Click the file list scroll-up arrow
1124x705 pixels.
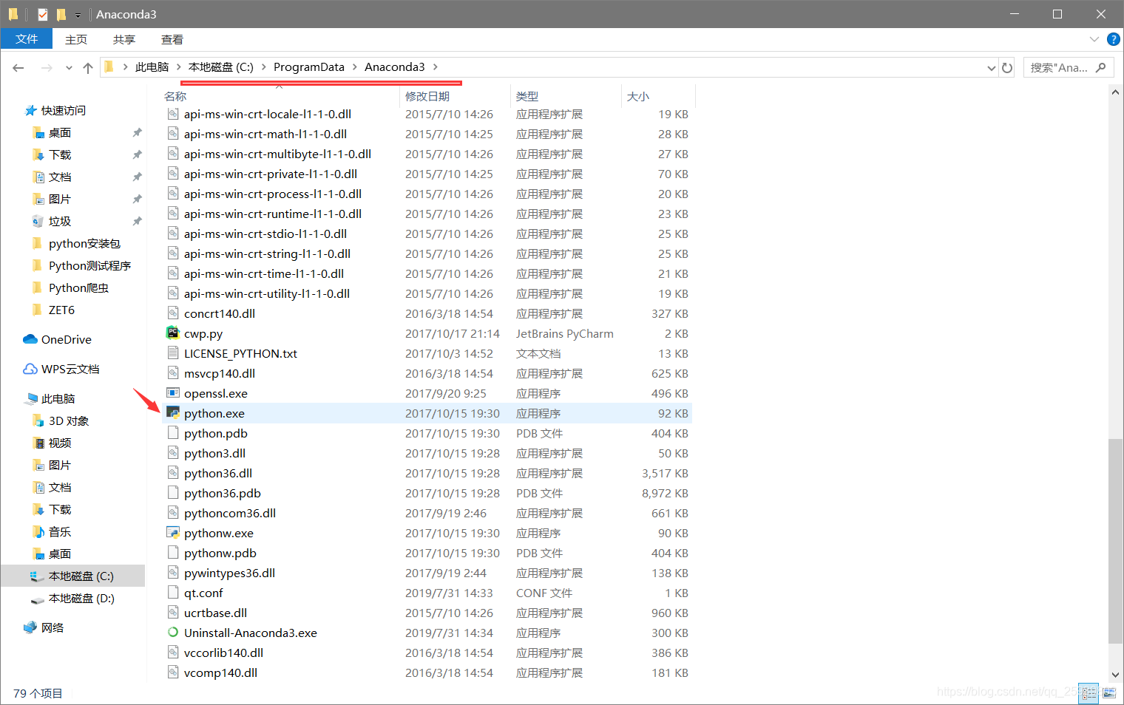pos(1115,92)
